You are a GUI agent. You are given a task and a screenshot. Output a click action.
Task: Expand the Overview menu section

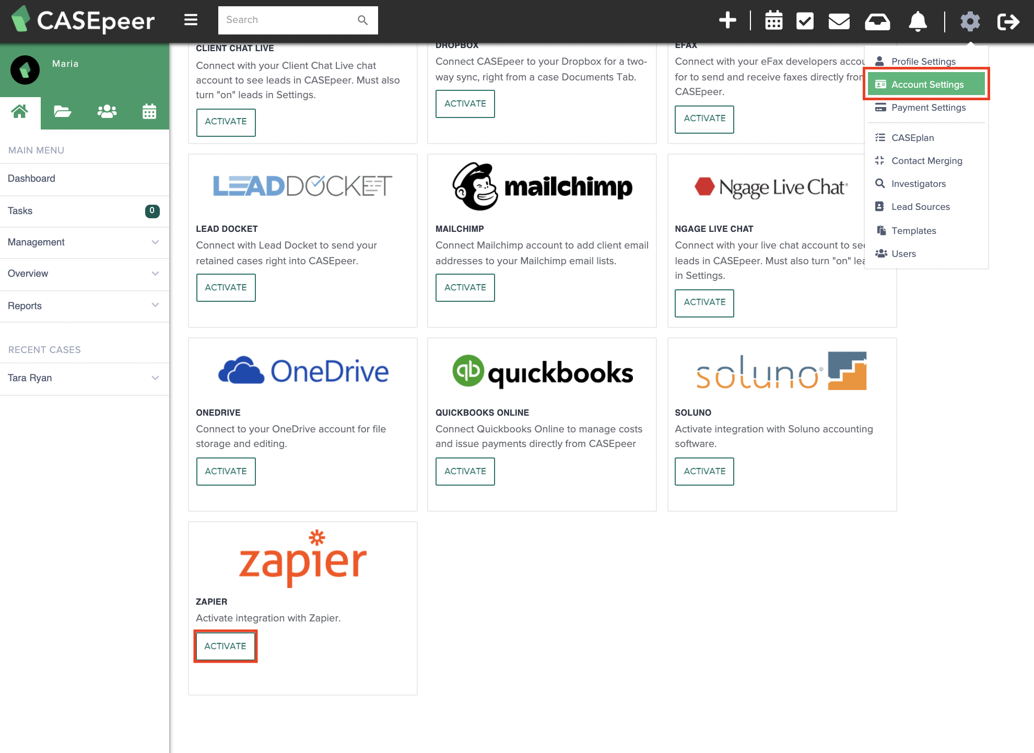click(x=85, y=274)
